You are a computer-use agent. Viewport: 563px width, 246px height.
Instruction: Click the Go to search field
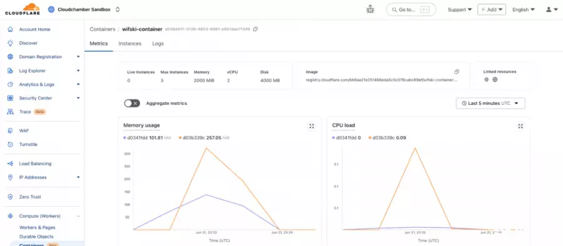[x=411, y=10]
